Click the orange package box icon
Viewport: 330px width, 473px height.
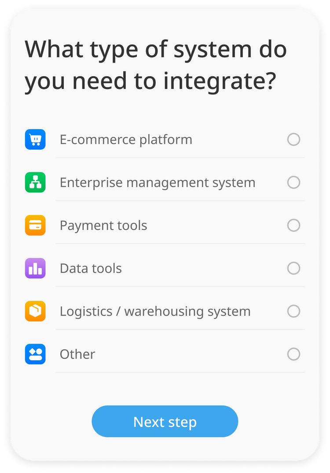click(x=35, y=311)
